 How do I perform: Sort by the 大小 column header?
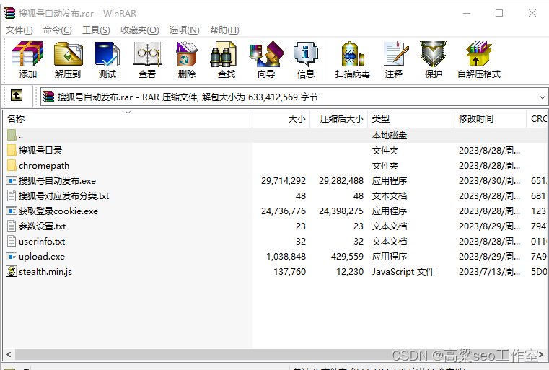click(281, 119)
